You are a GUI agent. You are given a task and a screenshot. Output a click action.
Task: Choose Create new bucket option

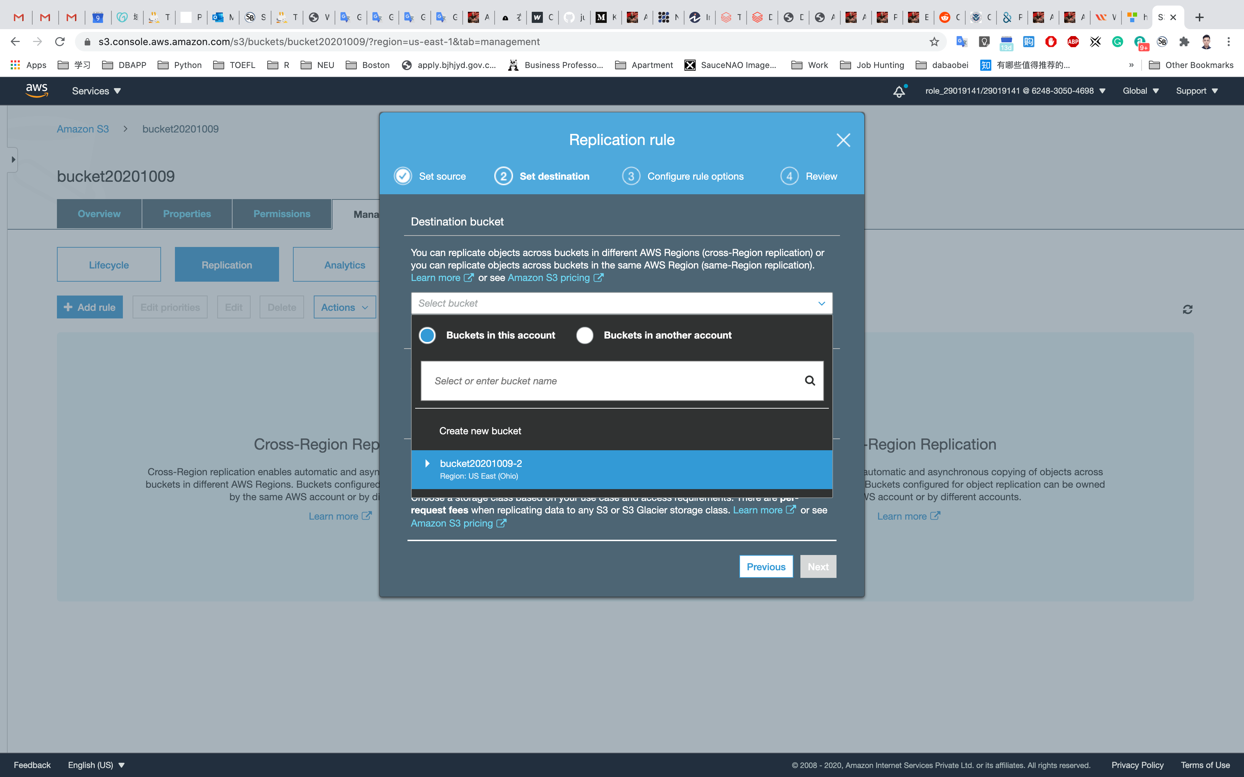[x=480, y=430]
